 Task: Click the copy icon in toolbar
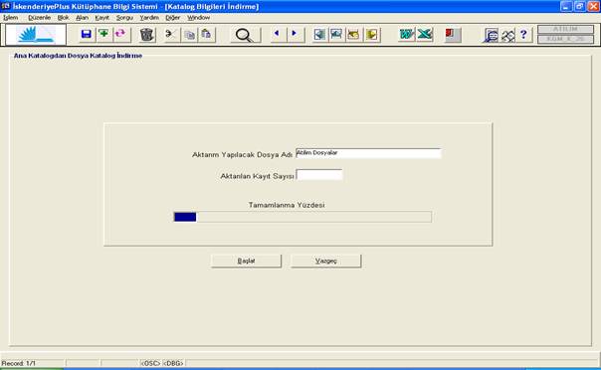pyautogui.click(x=189, y=35)
